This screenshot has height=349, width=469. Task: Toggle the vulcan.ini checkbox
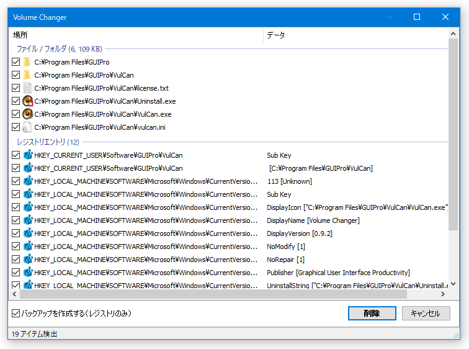tap(16, 127)
